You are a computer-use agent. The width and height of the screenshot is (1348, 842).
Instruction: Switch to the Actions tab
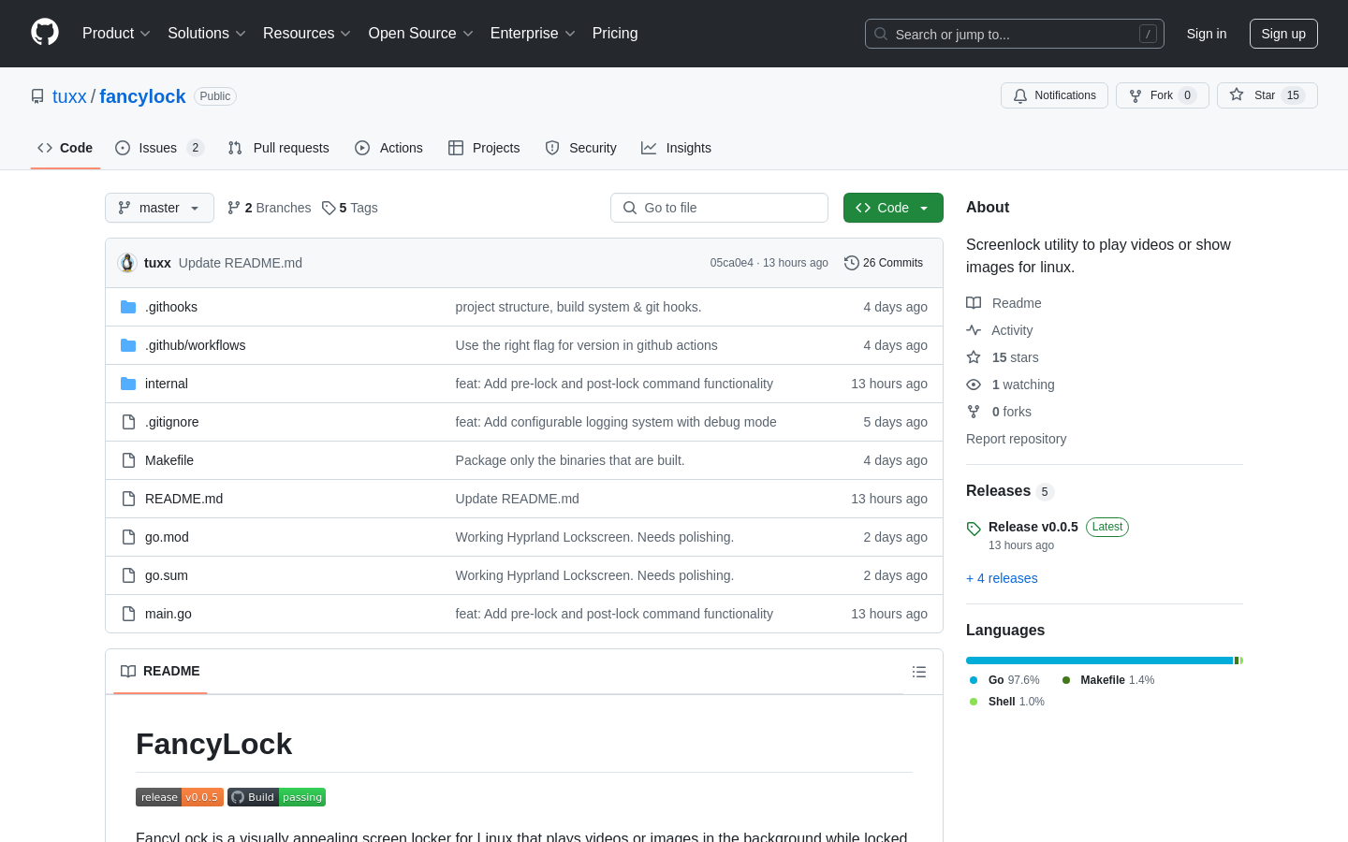click(x=389, y=148)
